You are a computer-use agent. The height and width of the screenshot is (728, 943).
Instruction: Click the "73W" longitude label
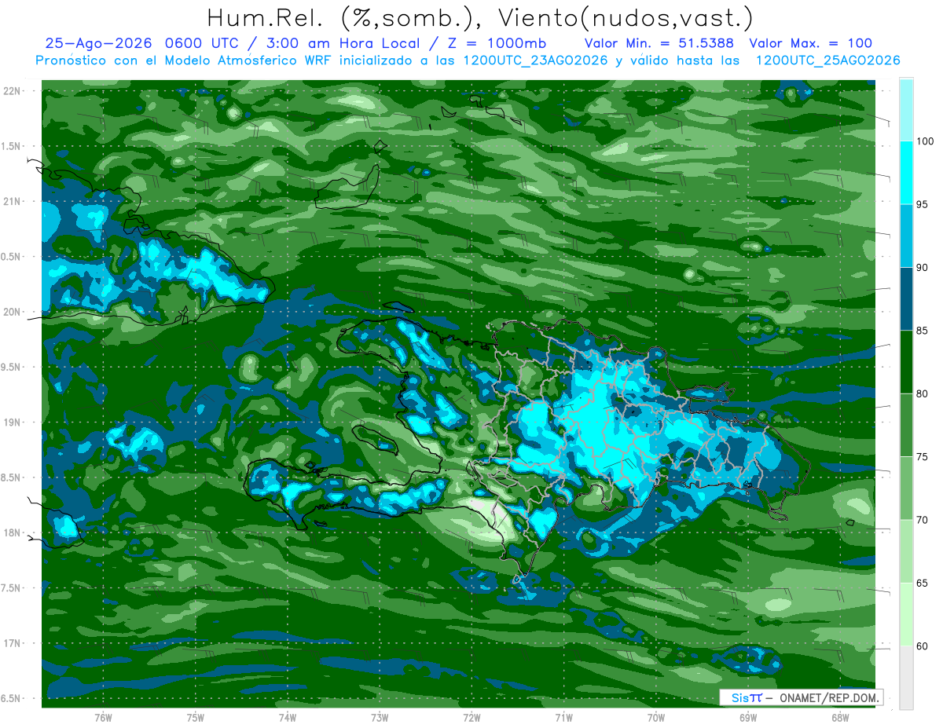pyautogui.click(x=380, y=717)
